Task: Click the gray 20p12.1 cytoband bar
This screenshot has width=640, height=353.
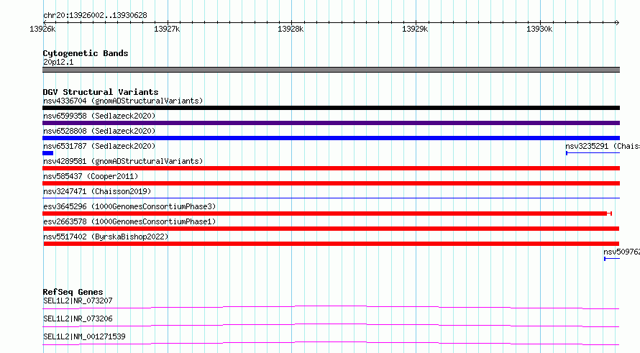Action: (x=331, y=70)
